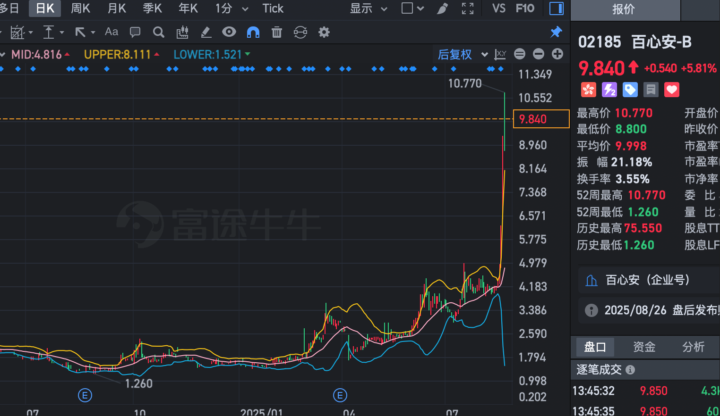
Task: Select the arrow drawing tool
Action: (80, 32)
